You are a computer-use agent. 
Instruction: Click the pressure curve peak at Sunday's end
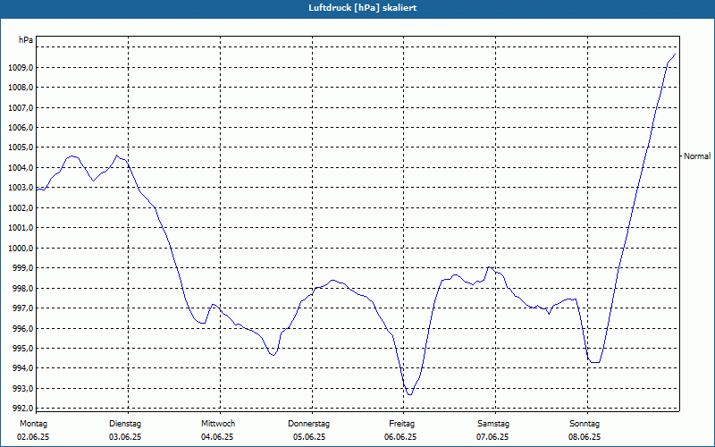pyautogui.click(x=675, y=55)
